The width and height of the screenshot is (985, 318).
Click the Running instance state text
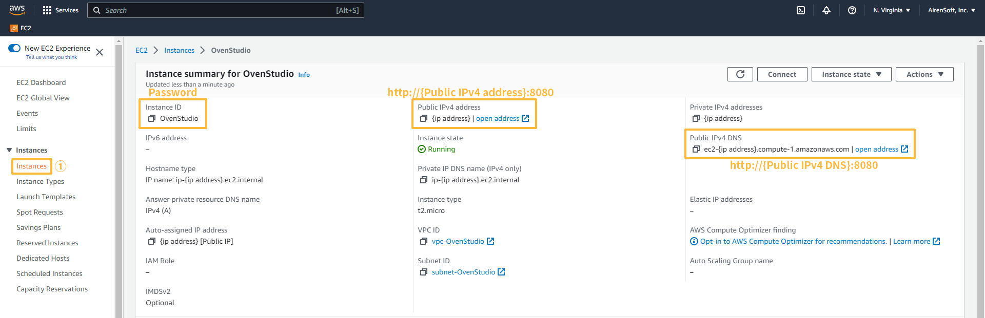coord(441,149)
